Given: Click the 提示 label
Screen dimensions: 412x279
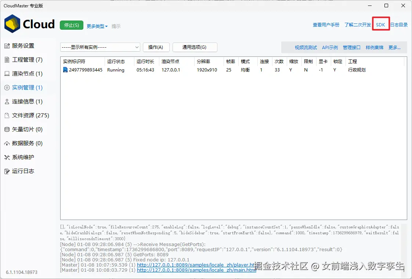Looking at the screenshot, I should 116,26.
